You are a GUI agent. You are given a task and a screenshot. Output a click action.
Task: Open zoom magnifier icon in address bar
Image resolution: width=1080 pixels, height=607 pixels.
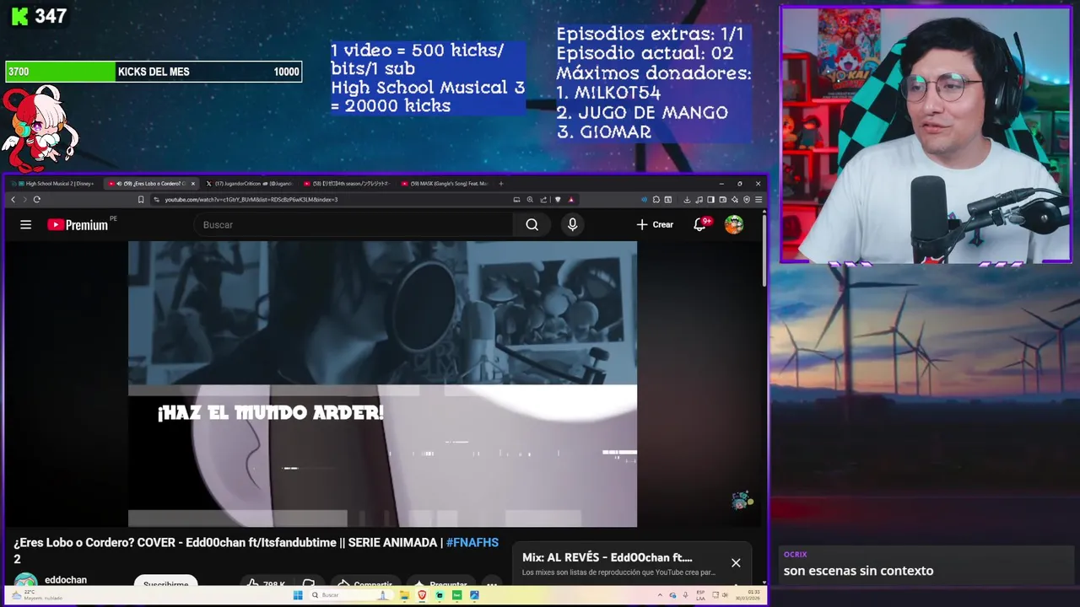[x=530, y=199]
